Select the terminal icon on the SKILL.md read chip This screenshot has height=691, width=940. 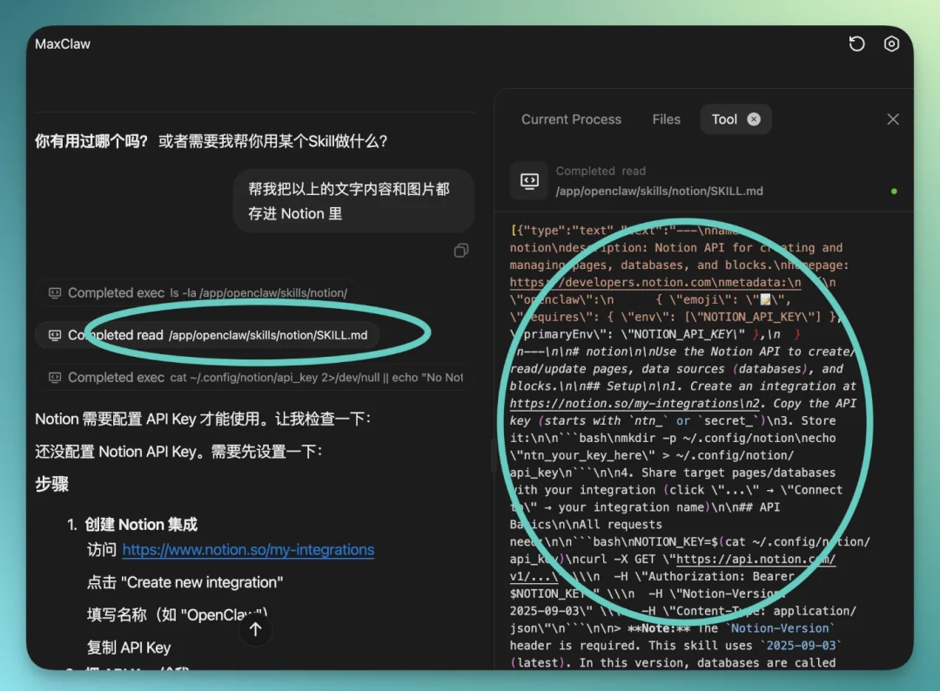point(56,334)
